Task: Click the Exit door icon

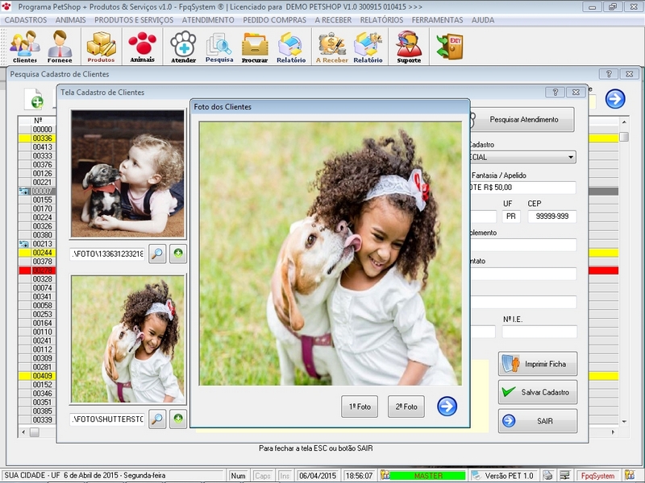Action: (x=450, y=47)
